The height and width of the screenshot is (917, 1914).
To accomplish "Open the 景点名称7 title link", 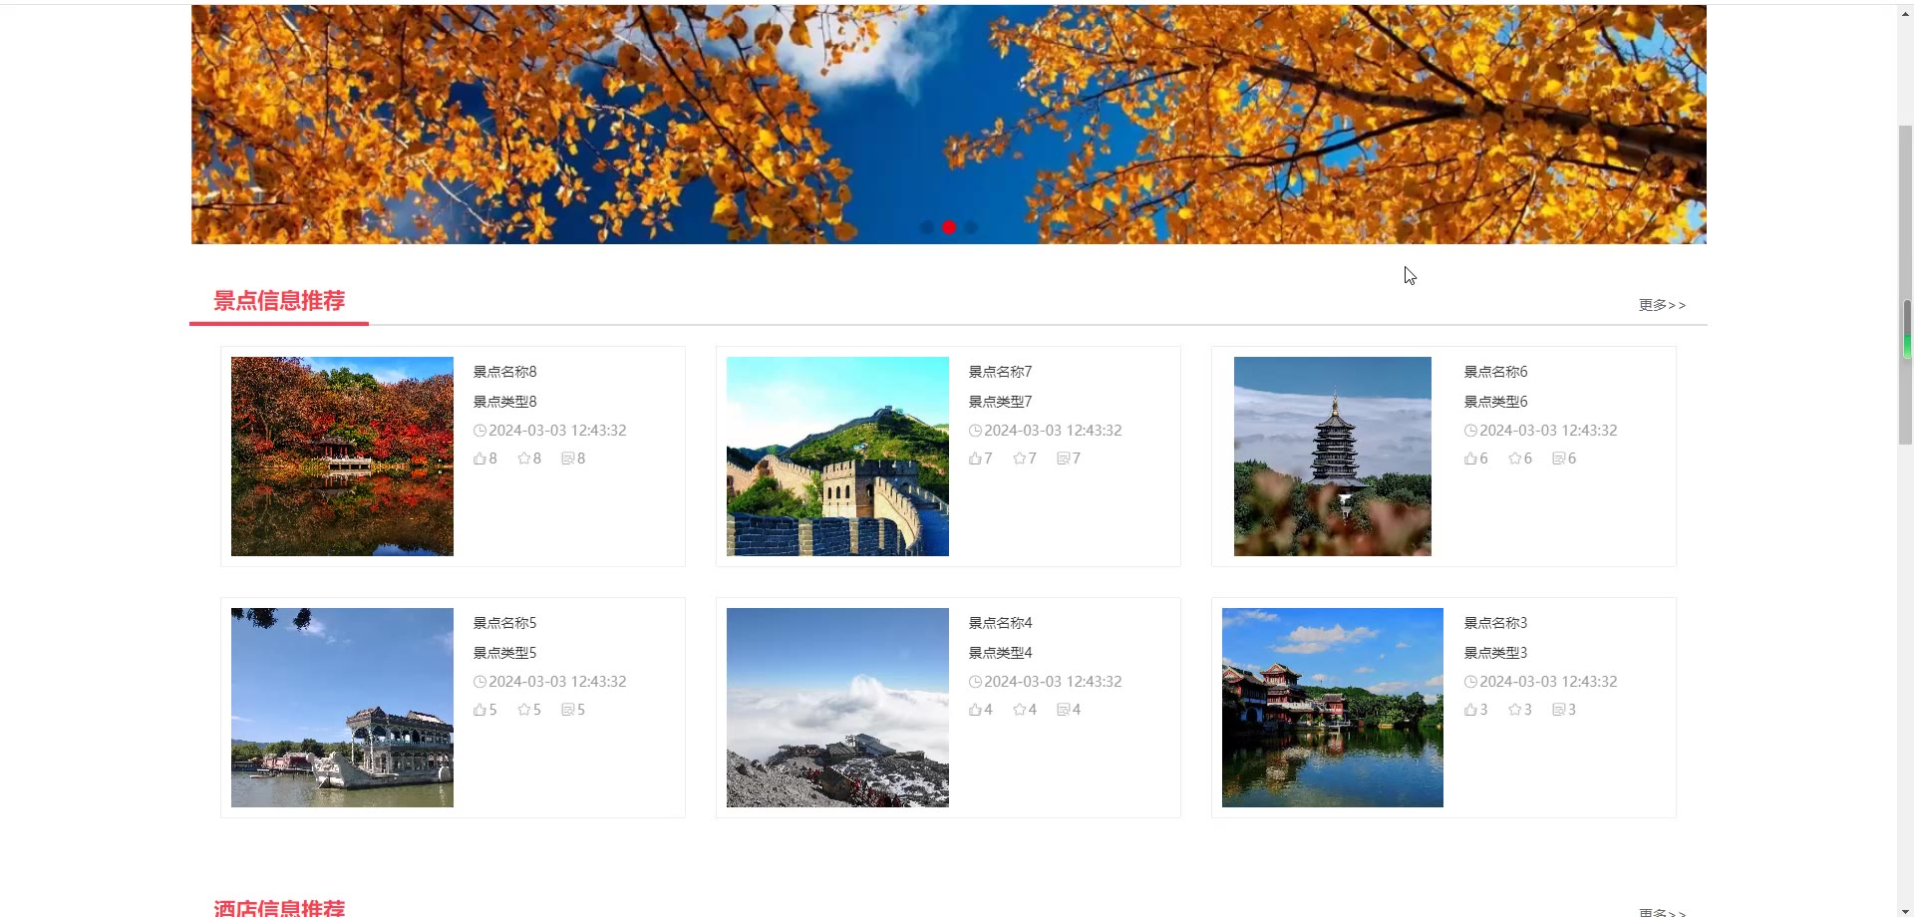I will point(1000,372).
